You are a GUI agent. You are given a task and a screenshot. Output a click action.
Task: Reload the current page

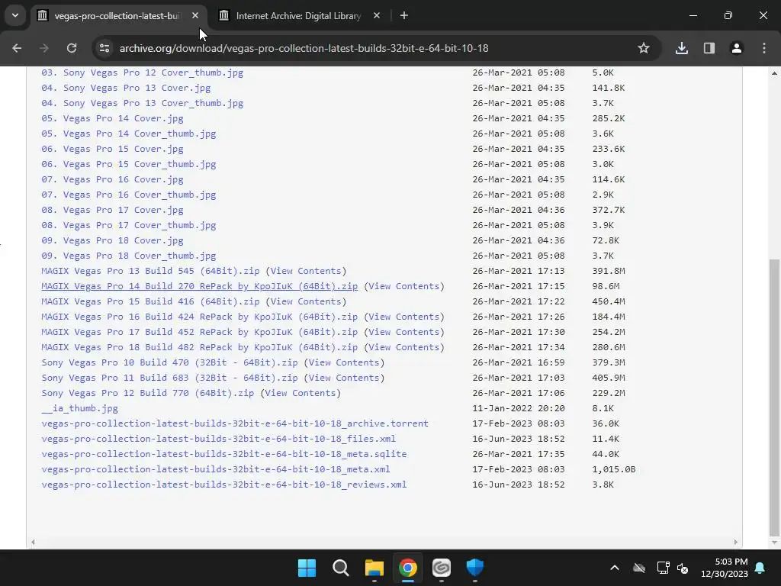pyautogui.click(x=72, y=48)
